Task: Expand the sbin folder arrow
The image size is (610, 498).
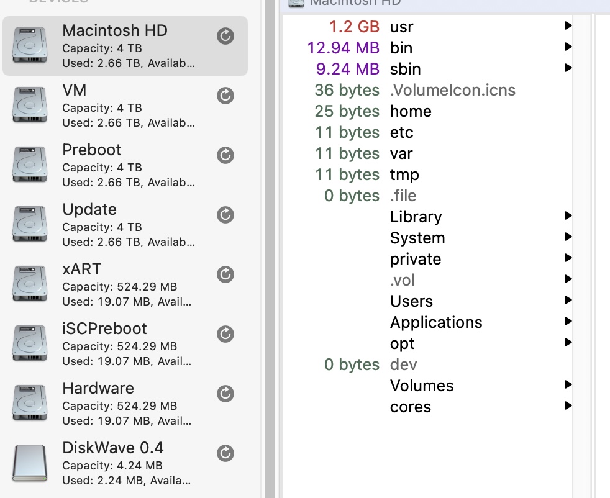Action: [x=568, y=68]
